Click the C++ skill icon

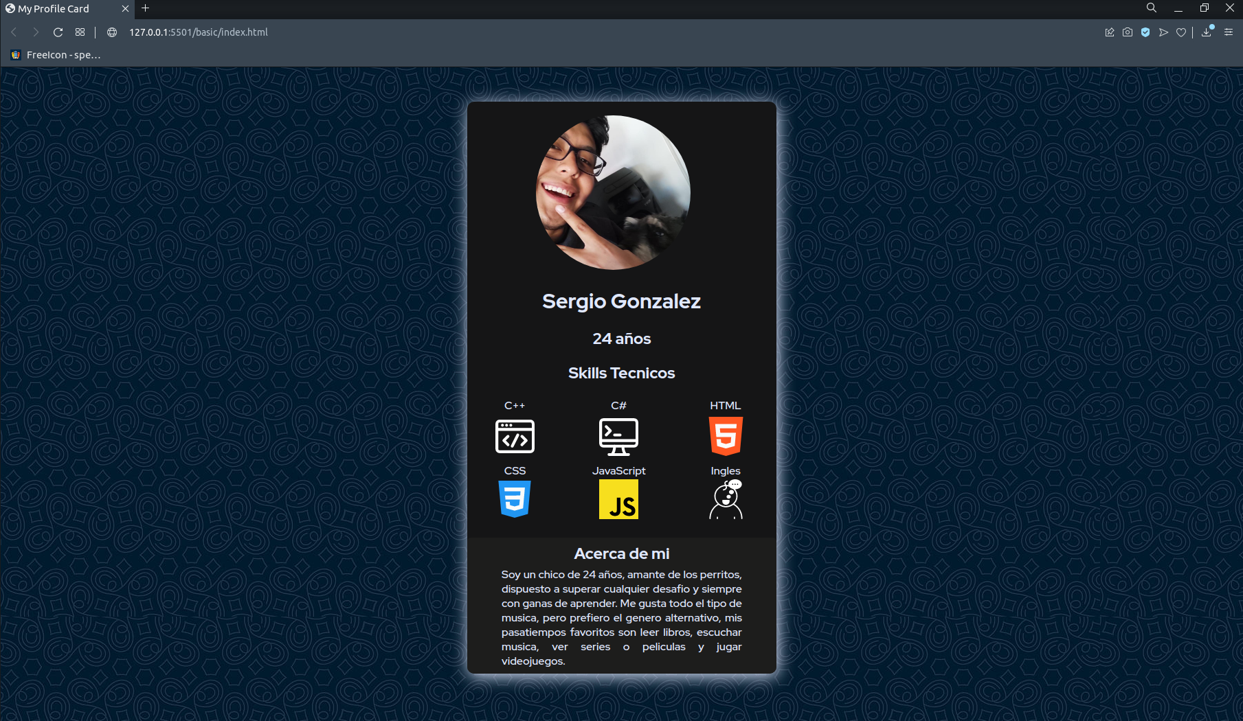coord(515,437)
